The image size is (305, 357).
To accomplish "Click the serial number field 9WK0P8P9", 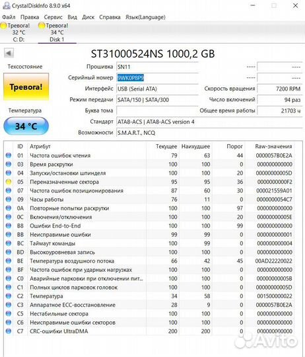I will tap(157, 78).
